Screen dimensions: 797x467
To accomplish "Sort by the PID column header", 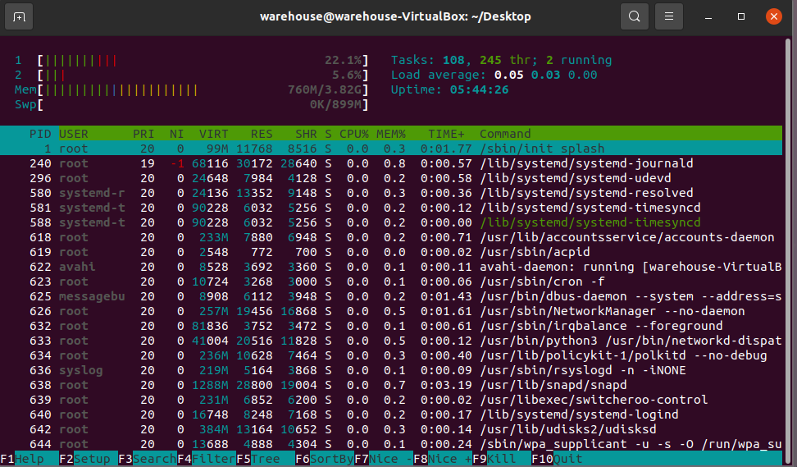I will point(40,134).
